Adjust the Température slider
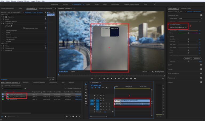The width and height of the screenshot is (205, 121). tap(188, 30)
